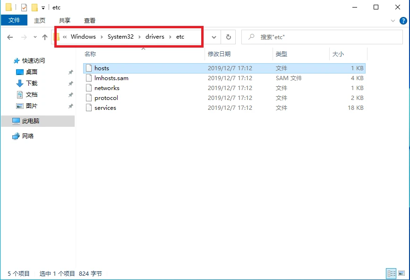Sort by 大小 column header

click(x=338, y=54)
